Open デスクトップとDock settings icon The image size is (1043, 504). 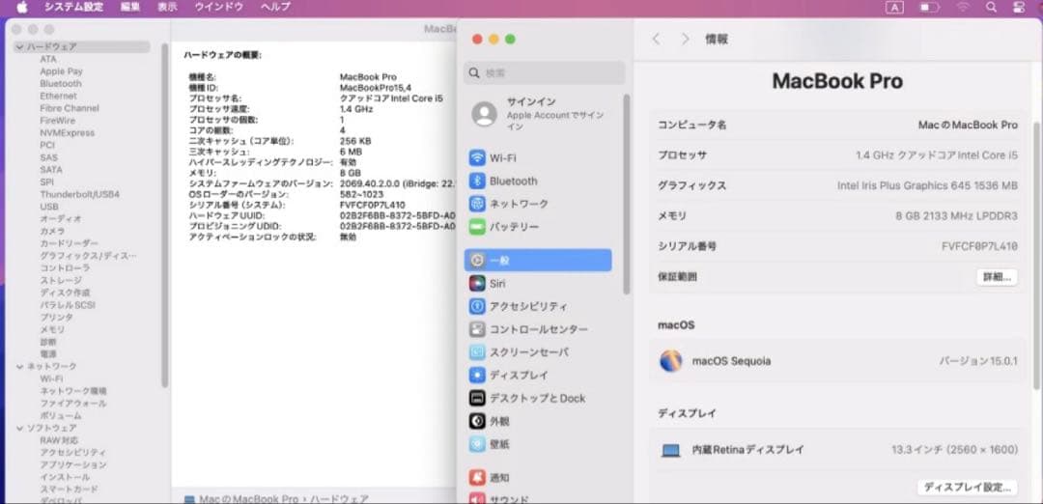click(477, 399)
